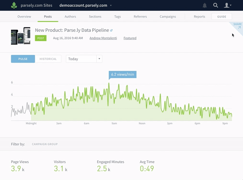Viewport: 243px width, 180px height.
Task: Open the user account profile icon
Action: pyautogui.click(x=227, y=5)
